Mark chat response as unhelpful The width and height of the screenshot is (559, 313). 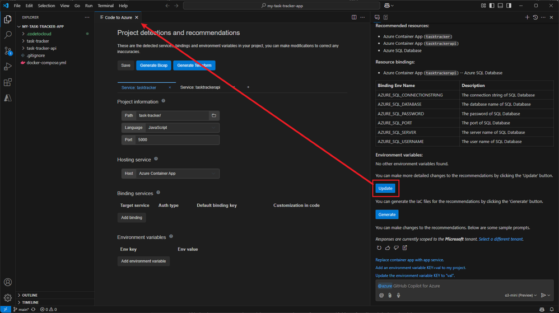[x=396, y=247]
